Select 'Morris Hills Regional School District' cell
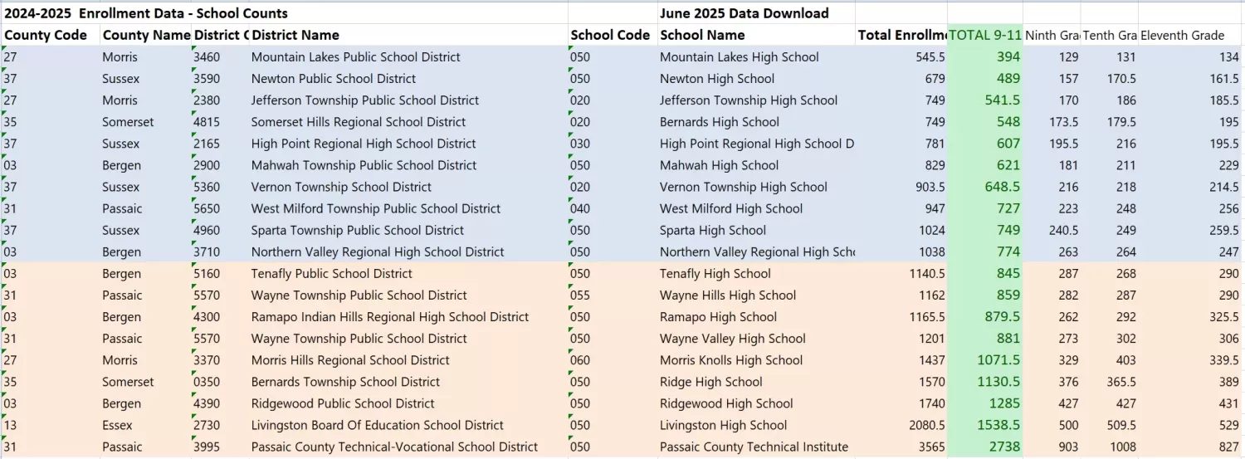The height and width of the screenshot is (459, 1245). (x=408, y=360)
